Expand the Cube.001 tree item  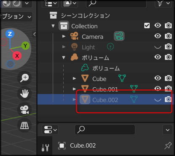(x=74, y=89)
